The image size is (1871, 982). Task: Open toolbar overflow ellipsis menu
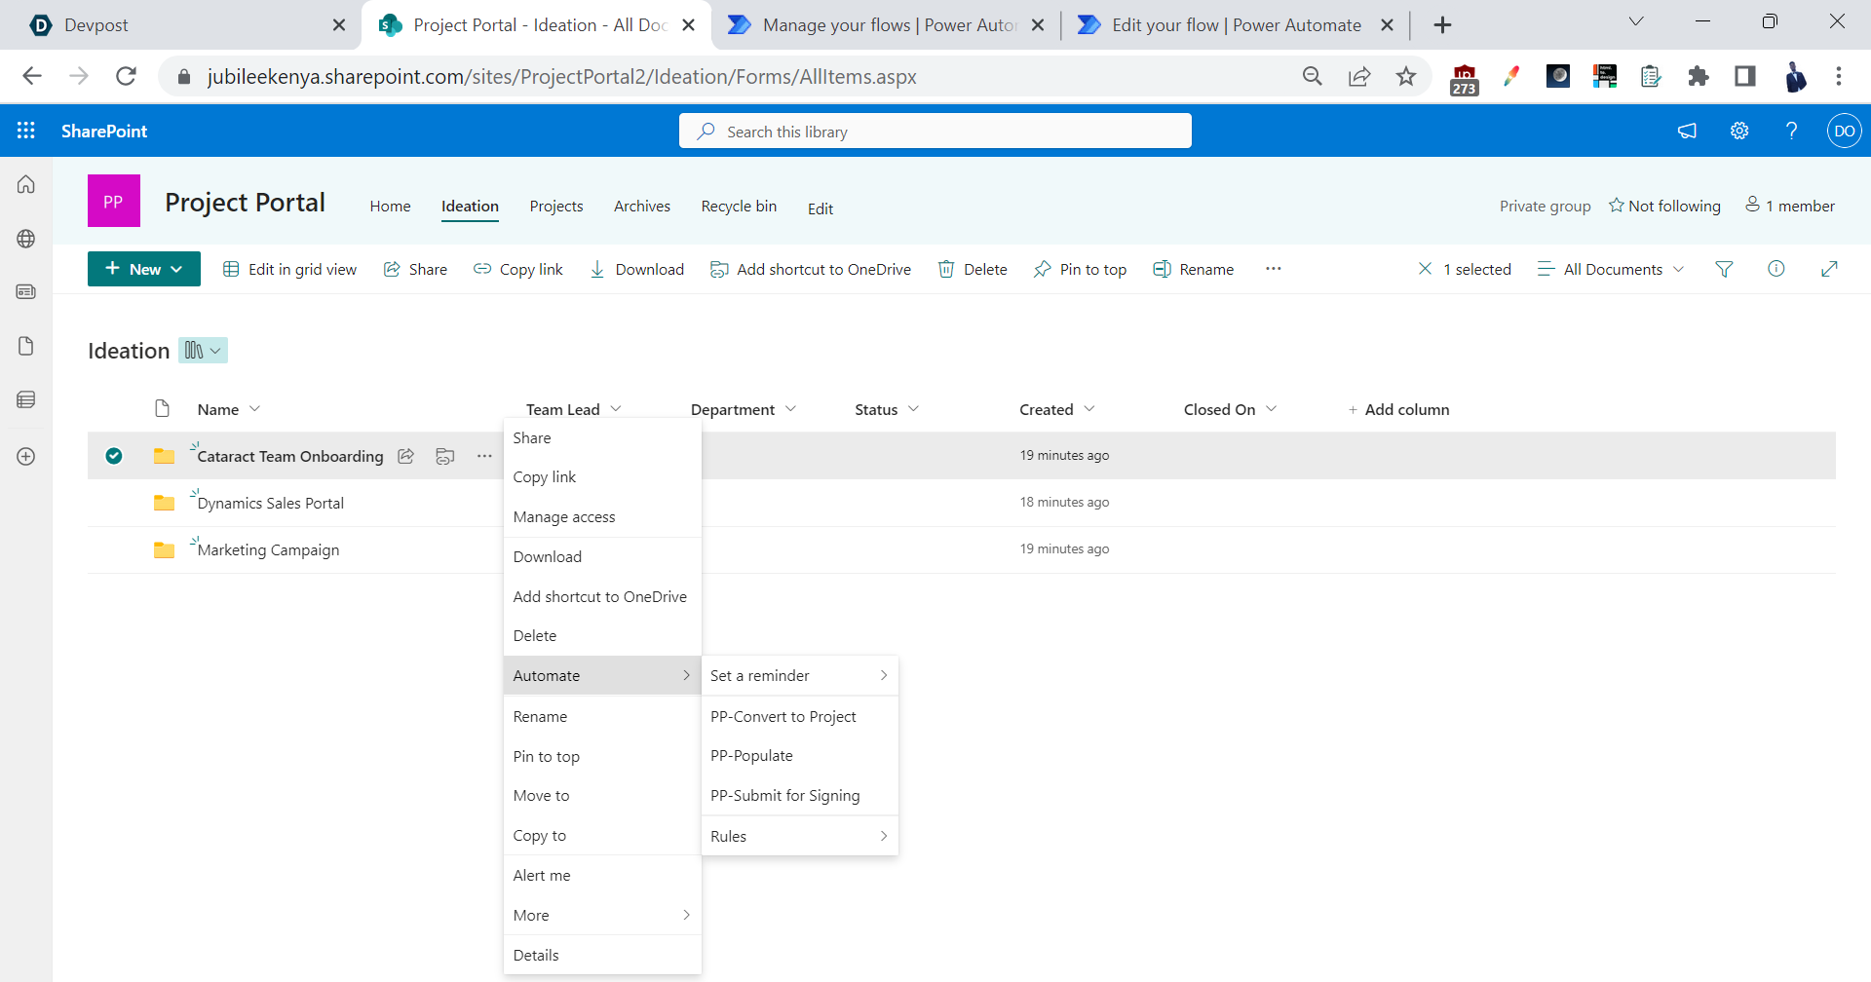click(1274, 269)
